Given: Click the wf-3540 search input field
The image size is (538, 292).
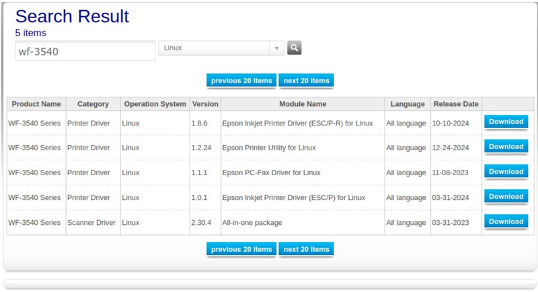Looking at the screenshot, I should 85,51.
